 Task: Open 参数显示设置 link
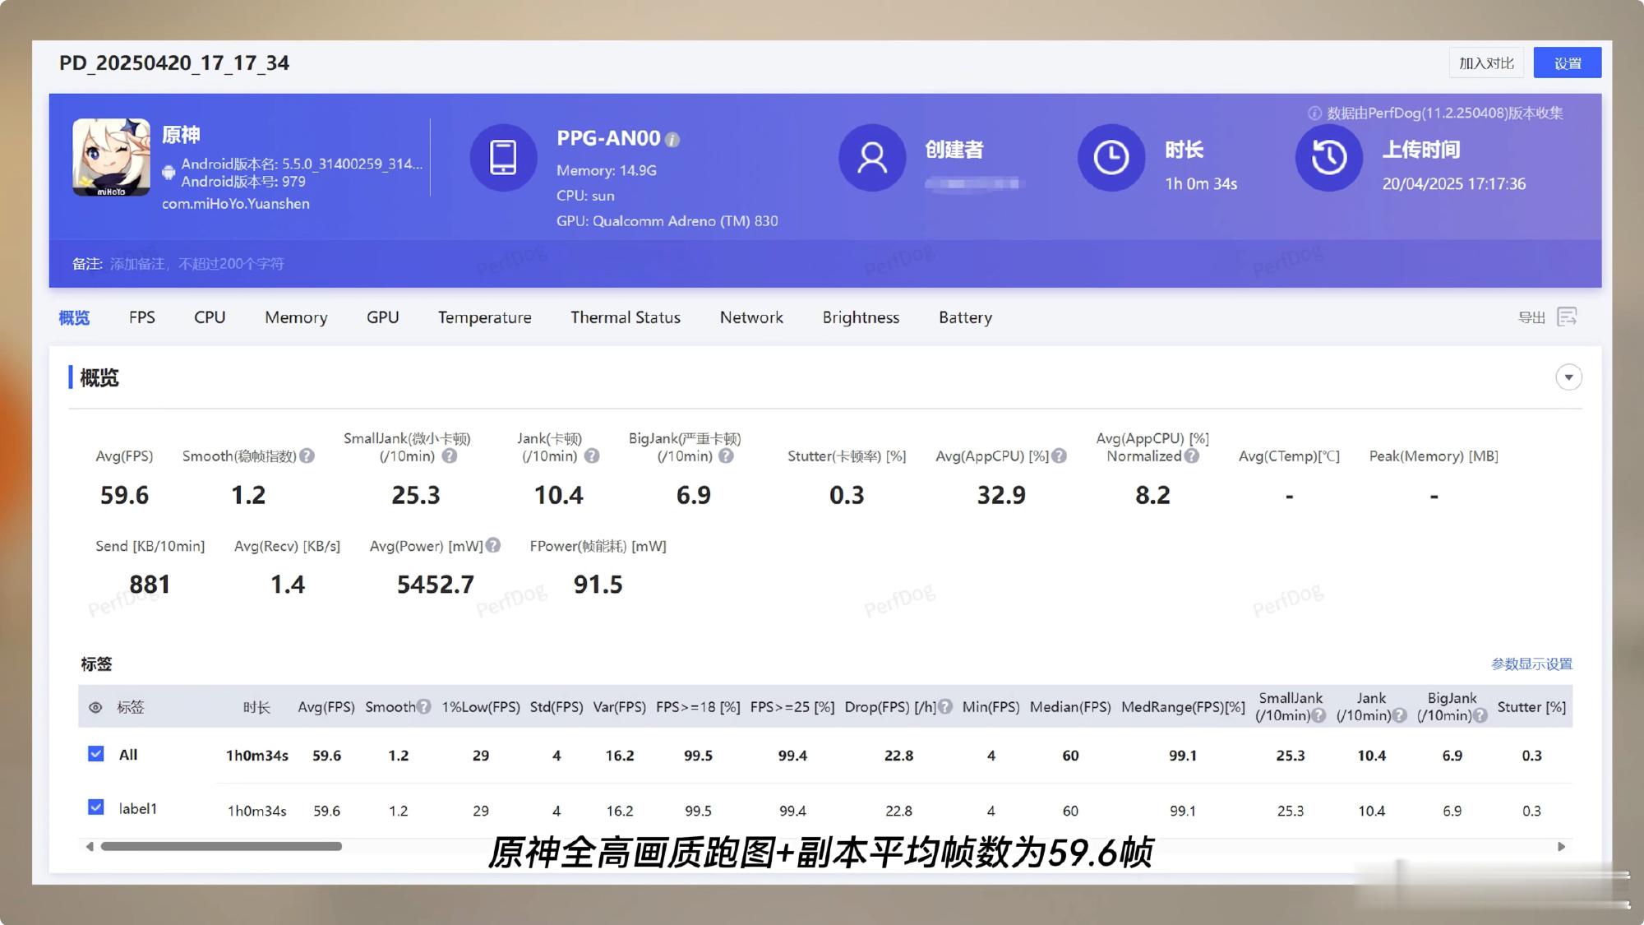[1531, 664]
